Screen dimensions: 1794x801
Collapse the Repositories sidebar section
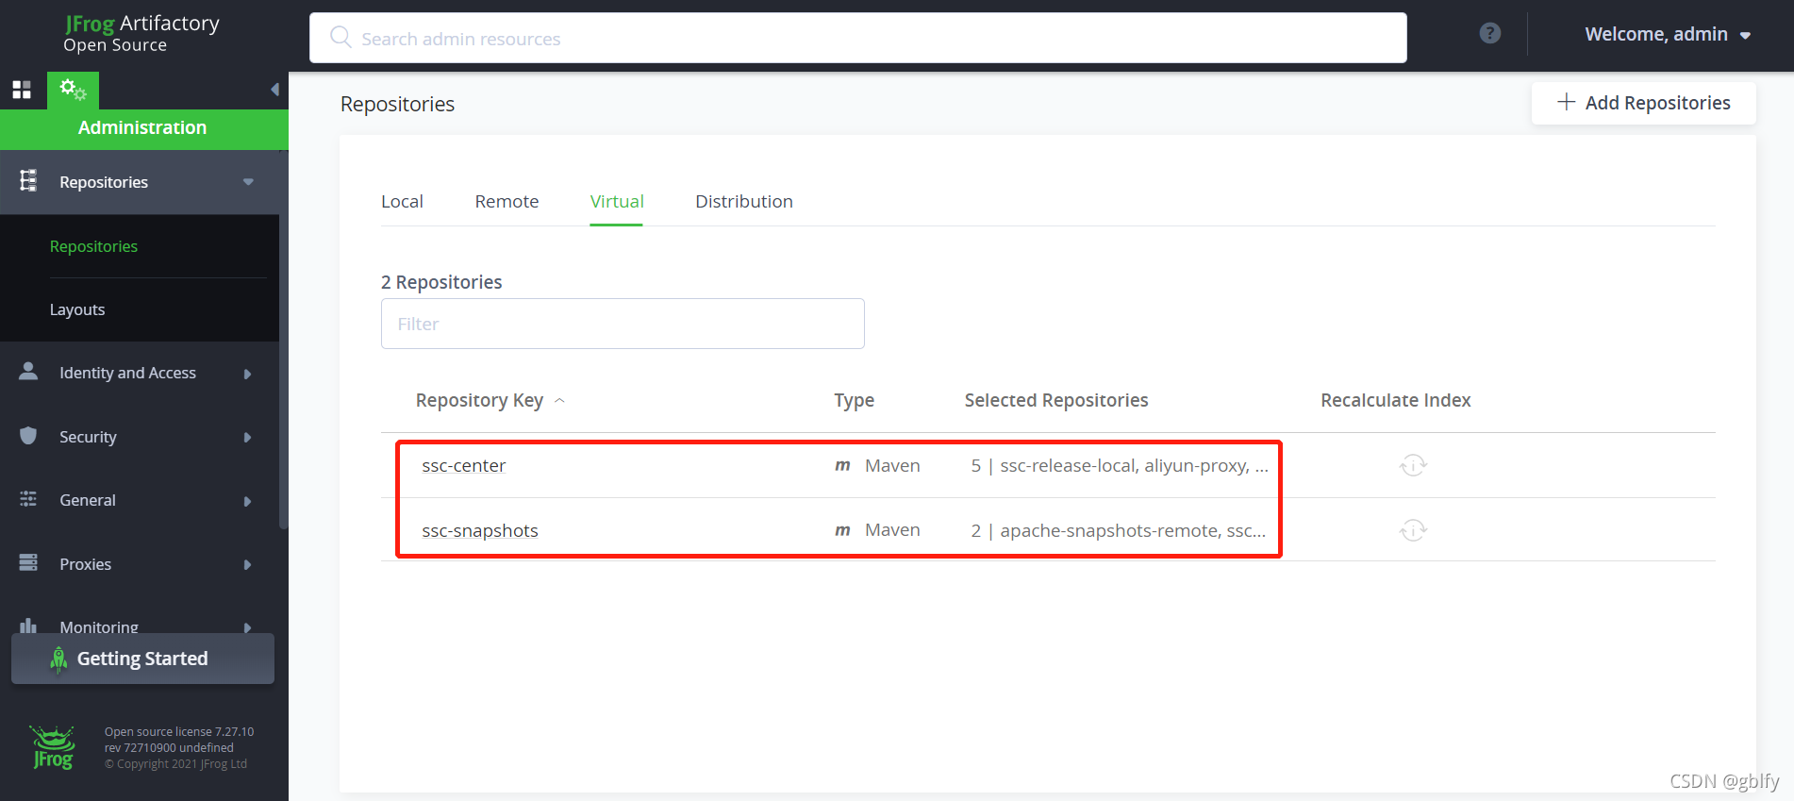pyautogui.click(x=248, y=182)
